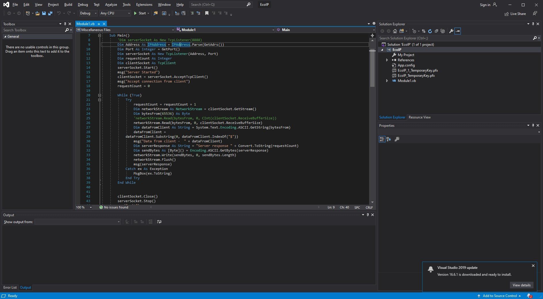Click the Open File folder icon
Image resolution: width=543 pixels, height=299 pixels.
coord(37,13)
